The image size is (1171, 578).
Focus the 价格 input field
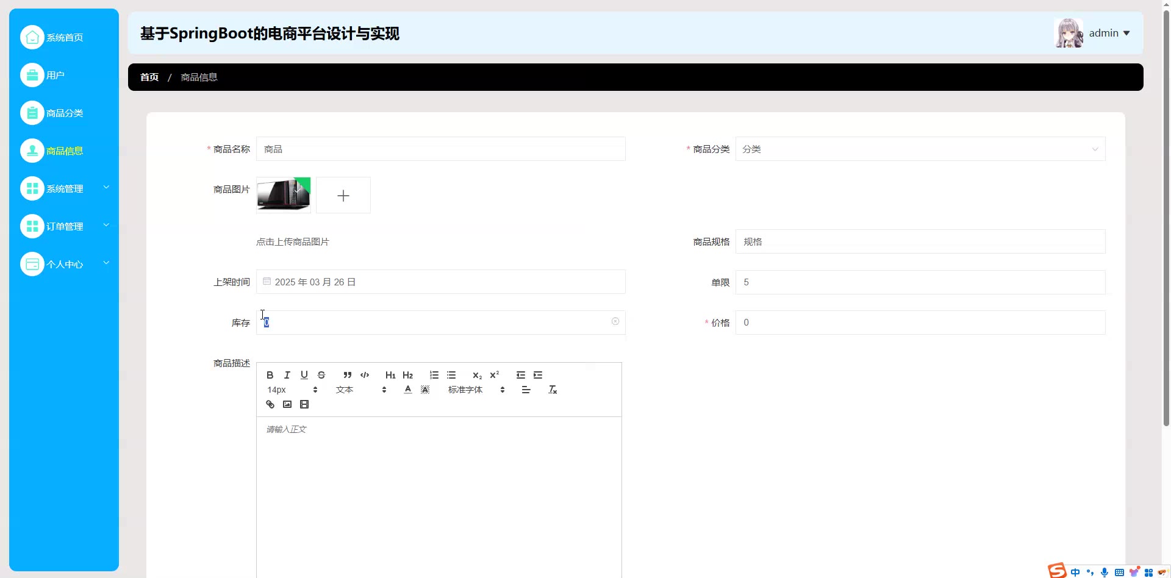tap(920, 323)
